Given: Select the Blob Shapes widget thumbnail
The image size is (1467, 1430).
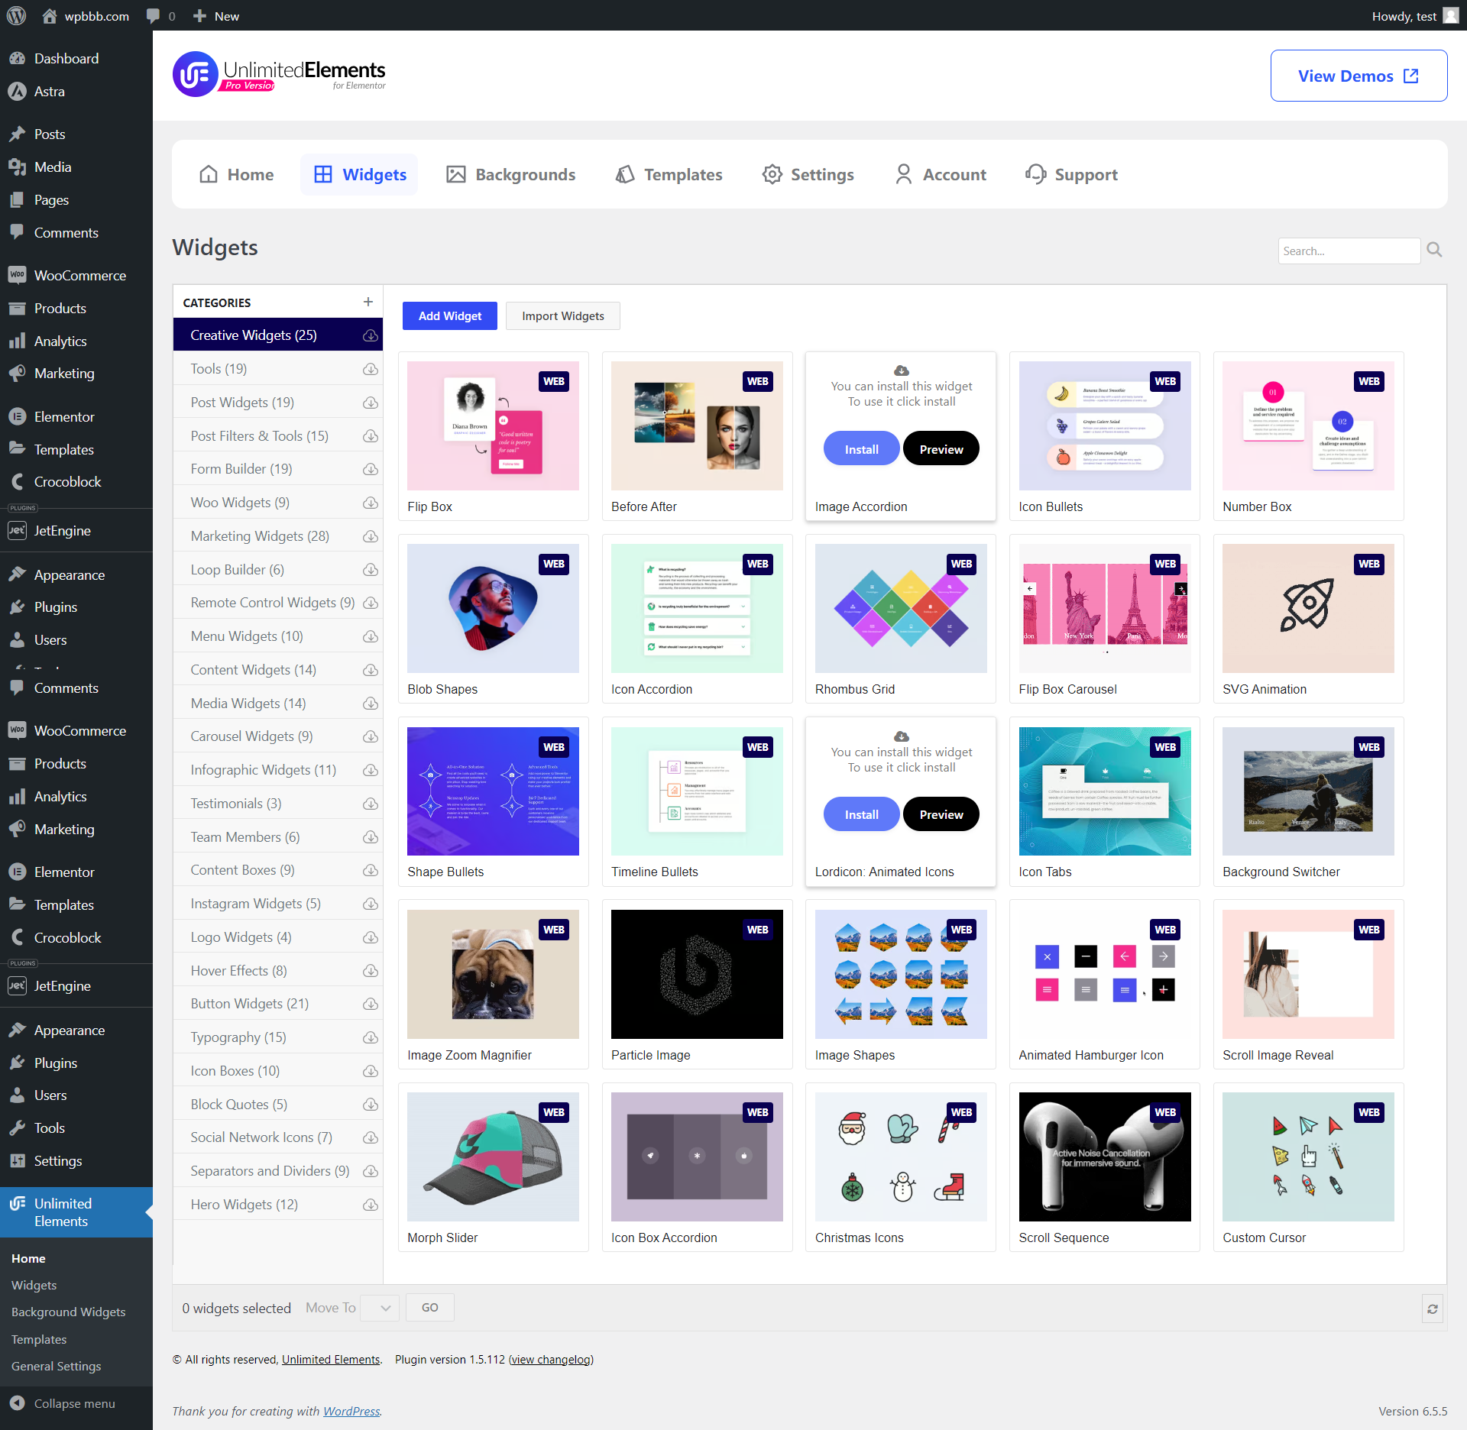Looking at the screenshot, I should [493, 608].
